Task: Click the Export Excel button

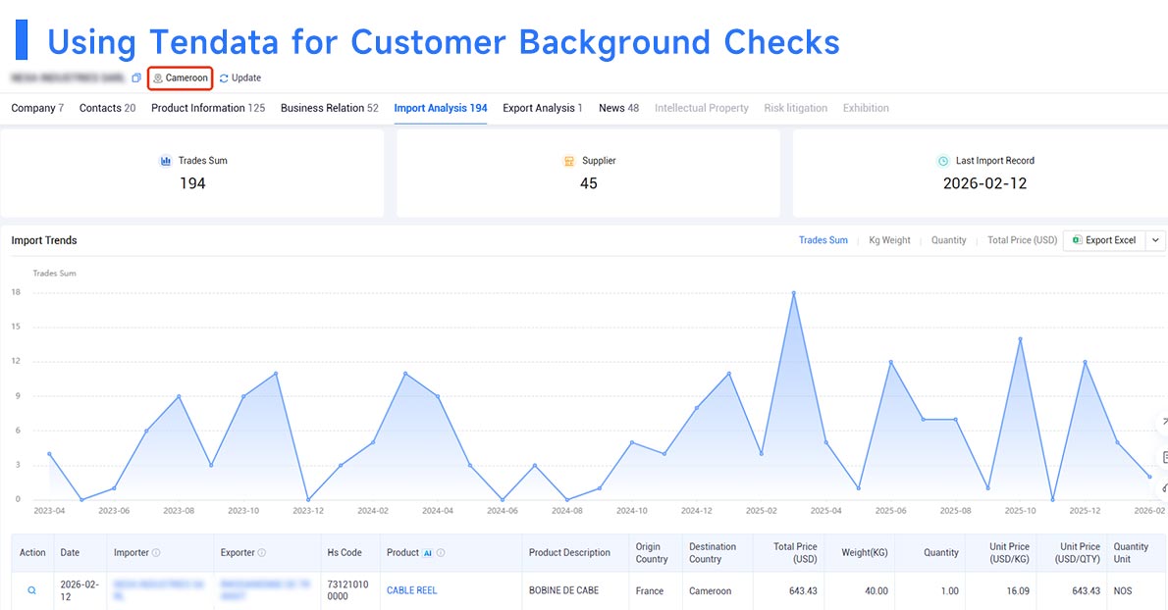Action: point(1104,240)
